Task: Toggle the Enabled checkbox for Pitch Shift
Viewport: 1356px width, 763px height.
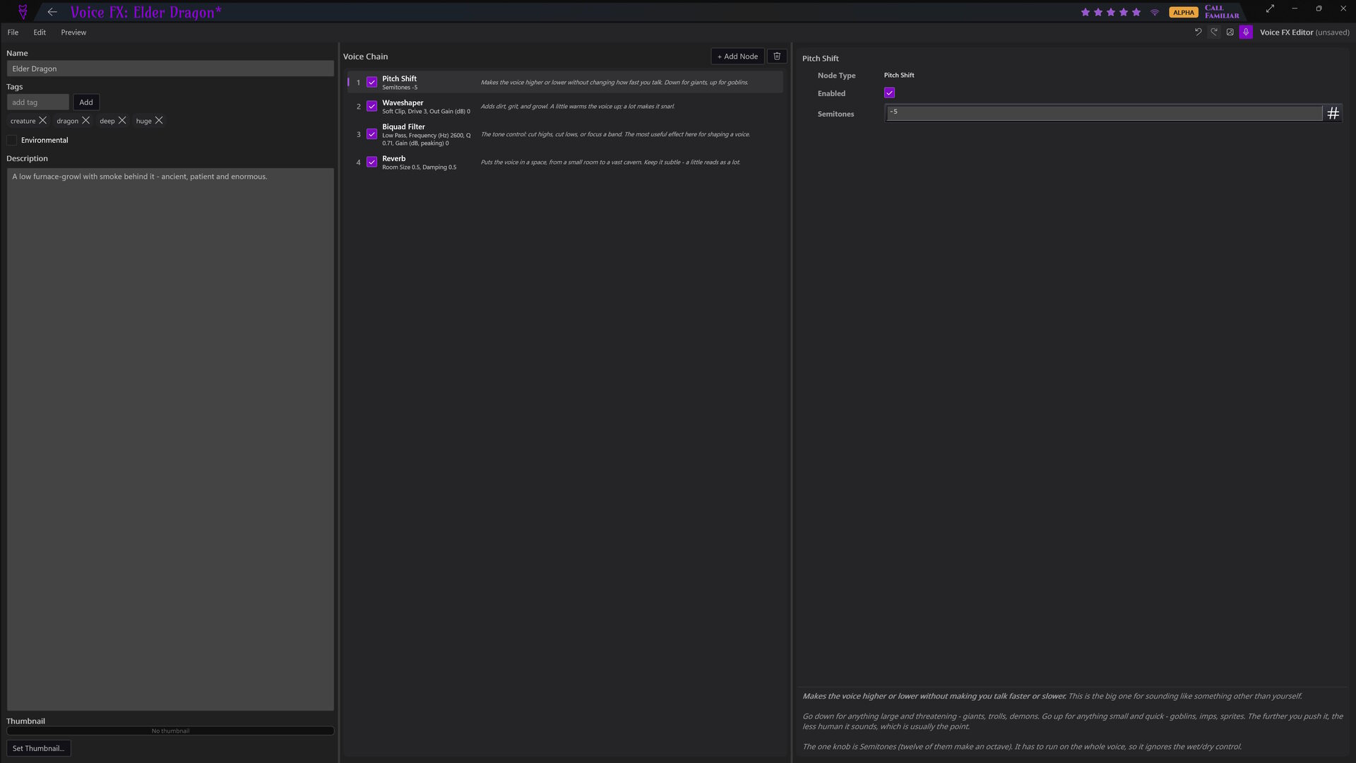Action: pos(889,93)
